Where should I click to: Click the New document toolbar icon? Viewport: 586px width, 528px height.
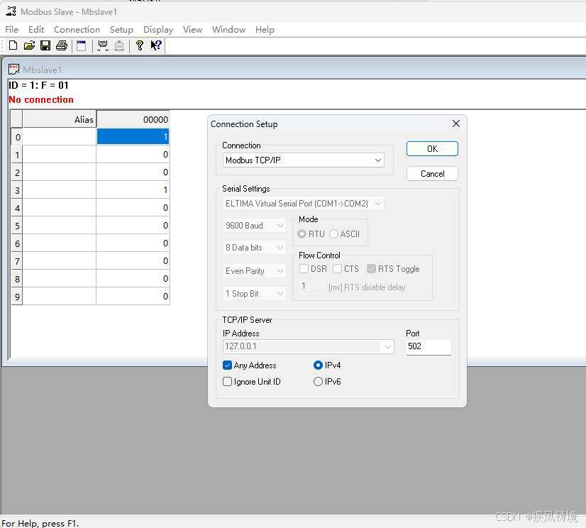(x=13, y=45)
